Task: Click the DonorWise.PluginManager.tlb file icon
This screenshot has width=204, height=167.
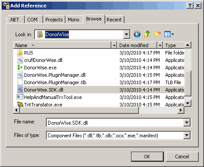Action: point(20,82)
